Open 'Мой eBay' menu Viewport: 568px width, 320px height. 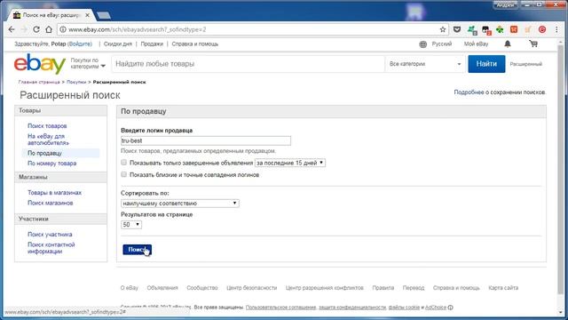[x=476, y=44]
